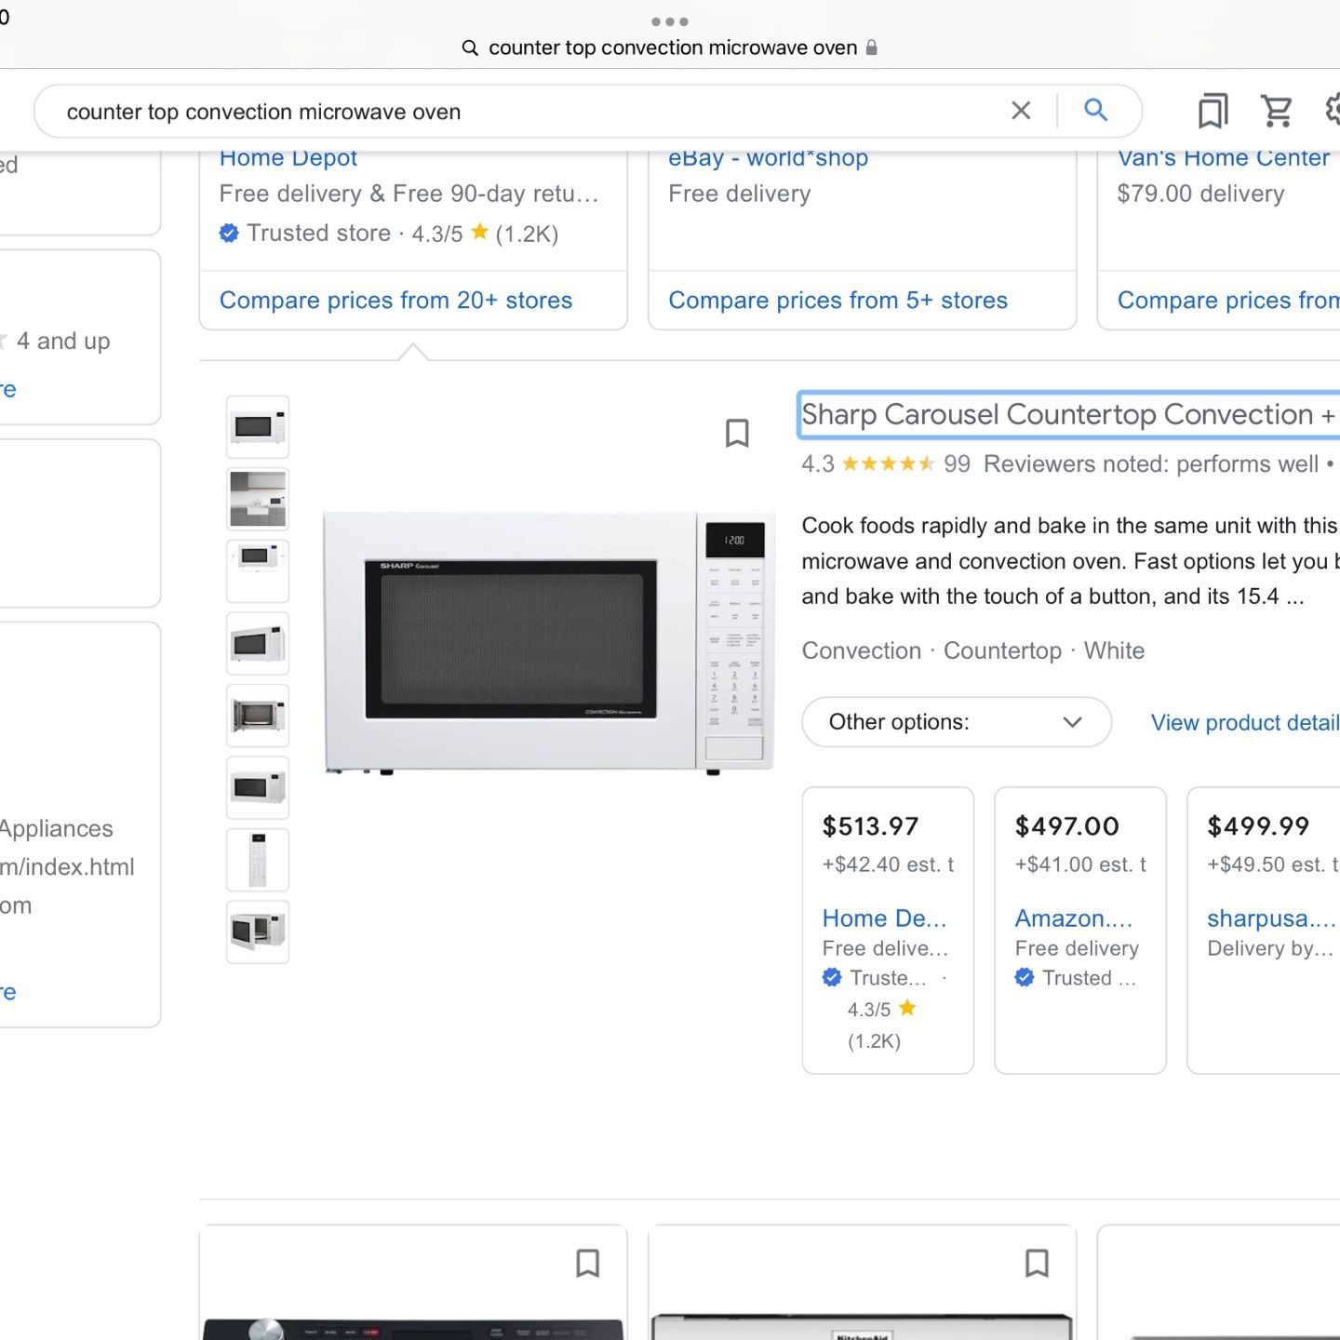Open saved items bookmark icon in header
This screenshot has width=1340, height=1340.
(1213, 112)
